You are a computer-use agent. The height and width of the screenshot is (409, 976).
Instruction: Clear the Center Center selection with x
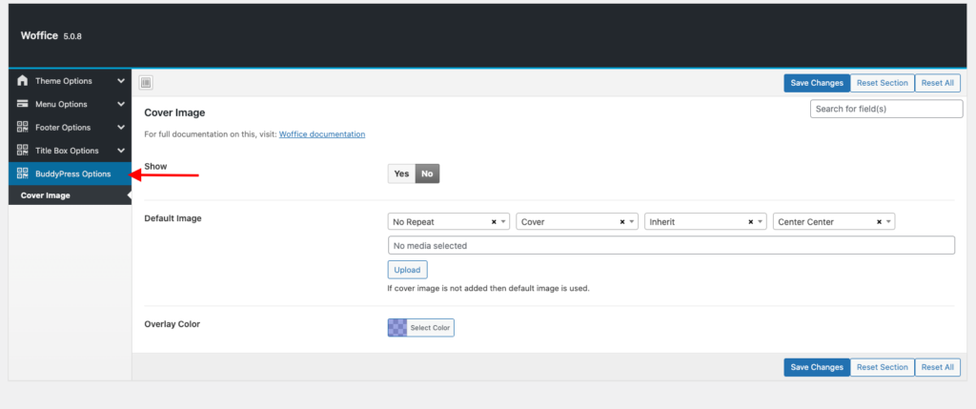[879, 222]
